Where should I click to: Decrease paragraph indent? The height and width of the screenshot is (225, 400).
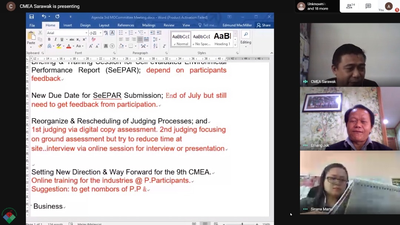coord(153,33)
